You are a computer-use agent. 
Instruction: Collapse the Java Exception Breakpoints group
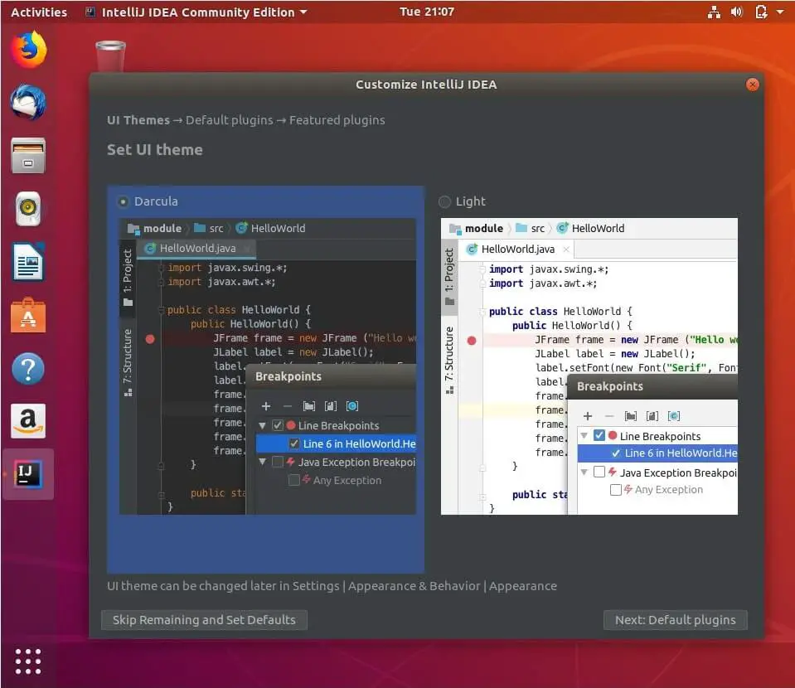tap(264, 463)
